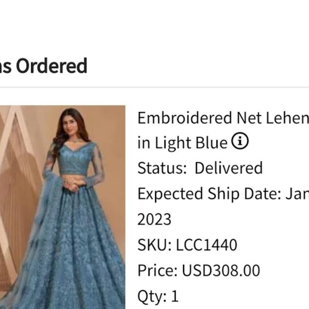Click the 'SKU:' label
The width and height of the screenshot is (309, 309).
pos(154,245)
